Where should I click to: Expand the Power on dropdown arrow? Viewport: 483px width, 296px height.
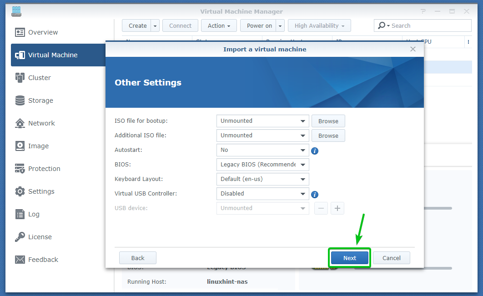click(280, 25)
